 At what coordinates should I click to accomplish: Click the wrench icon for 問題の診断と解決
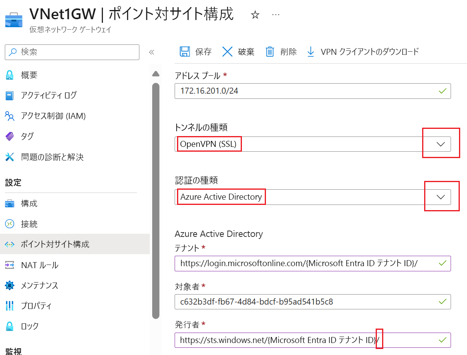click(x=10, y=157)
